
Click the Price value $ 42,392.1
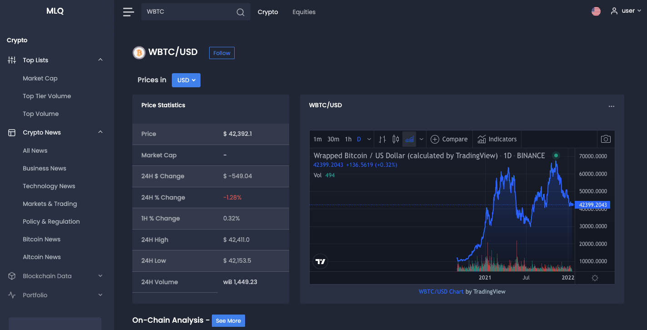(x=237, y=134)
